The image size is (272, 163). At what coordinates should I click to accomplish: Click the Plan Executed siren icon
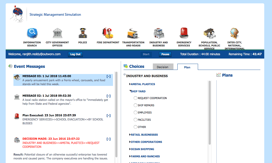tap(17, 116)
